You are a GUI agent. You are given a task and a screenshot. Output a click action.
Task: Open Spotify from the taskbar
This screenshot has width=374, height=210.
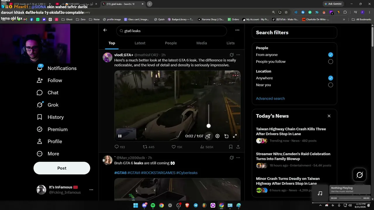tap(153, 205)
